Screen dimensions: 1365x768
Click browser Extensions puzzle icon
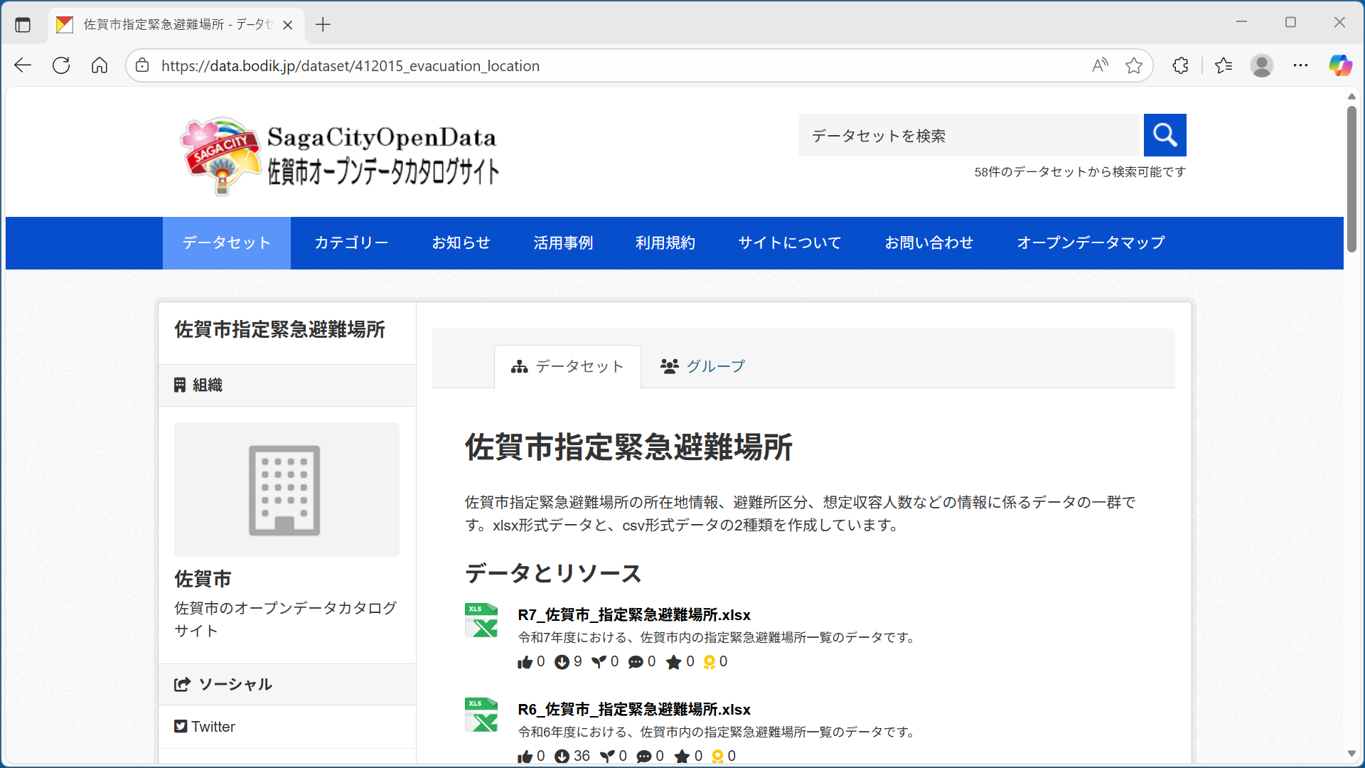click(1180, 65)
